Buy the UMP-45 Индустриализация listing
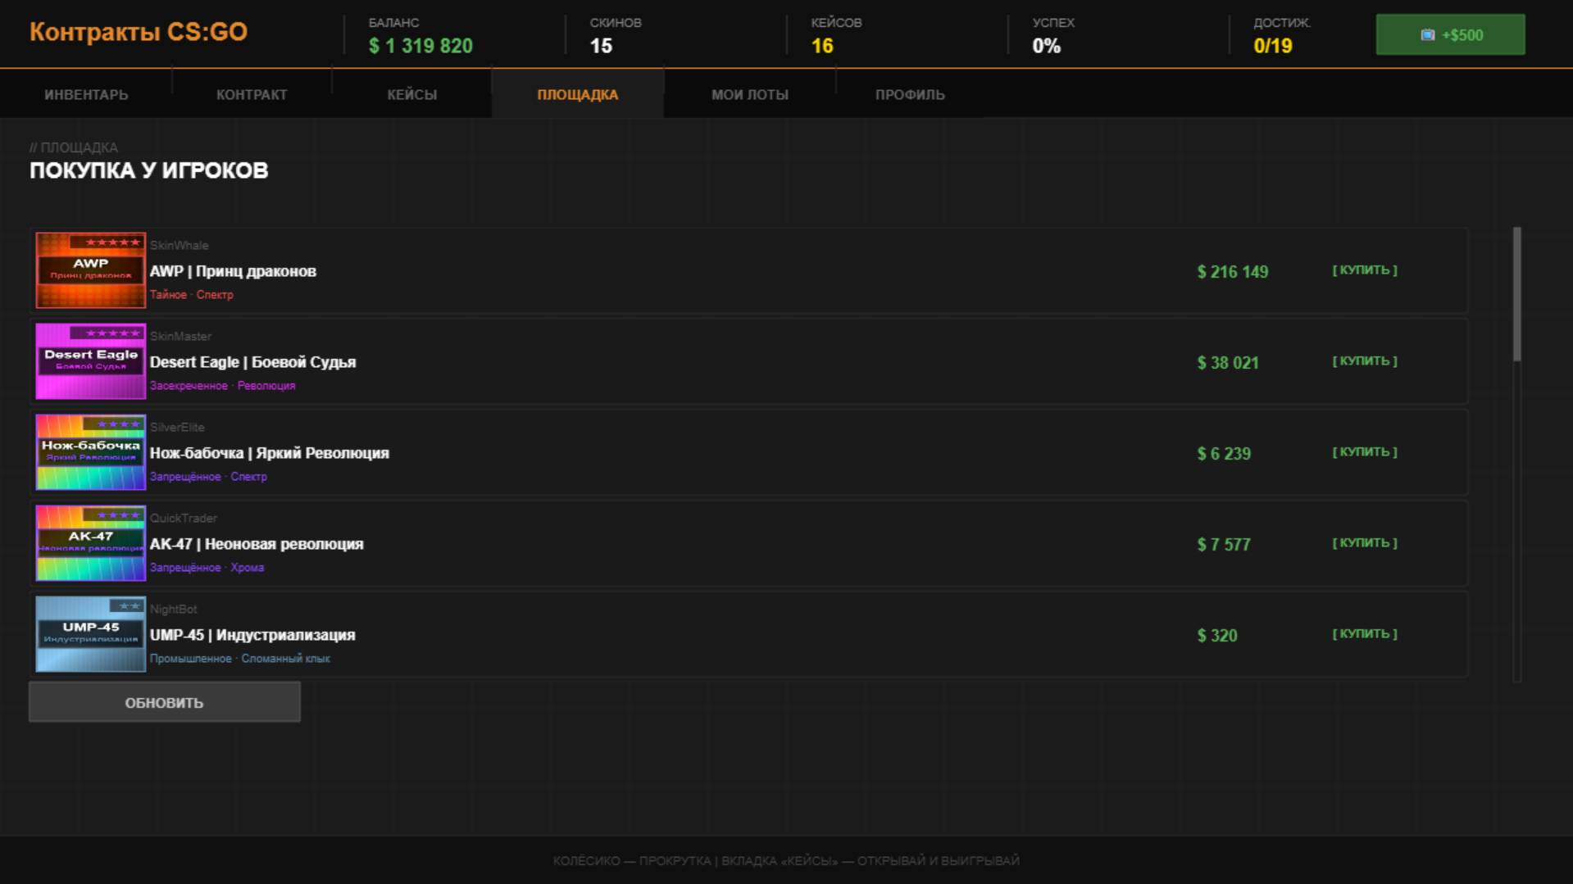 (1365, 634)
